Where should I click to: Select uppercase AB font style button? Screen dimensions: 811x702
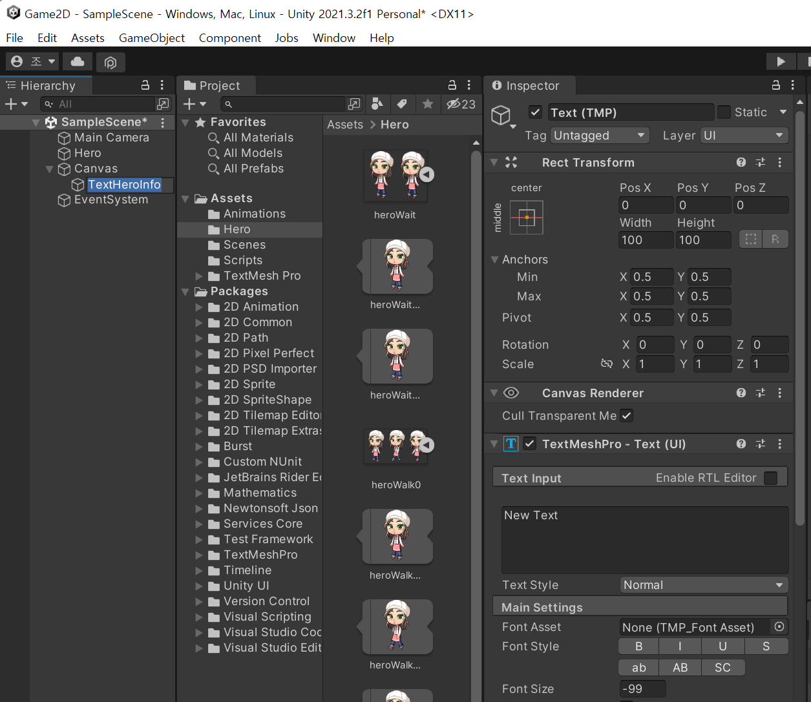(x=680, y=668)
